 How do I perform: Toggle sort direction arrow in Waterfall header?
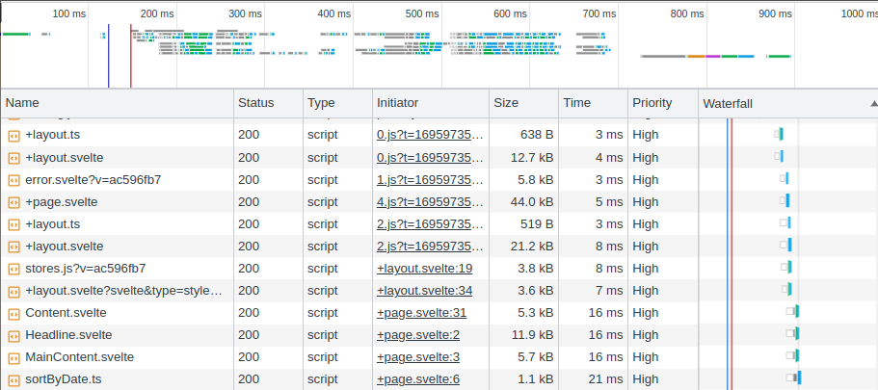point(873,103)
